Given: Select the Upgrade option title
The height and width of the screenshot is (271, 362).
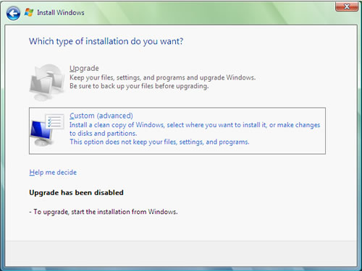Looking at the screenshot, I should [84, 69].
